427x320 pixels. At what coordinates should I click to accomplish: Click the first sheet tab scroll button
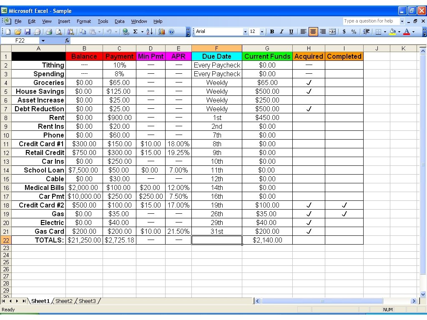point(3,301)
